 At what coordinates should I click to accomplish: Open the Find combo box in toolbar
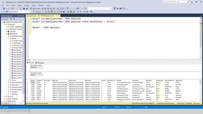click(x=100, y=9)
